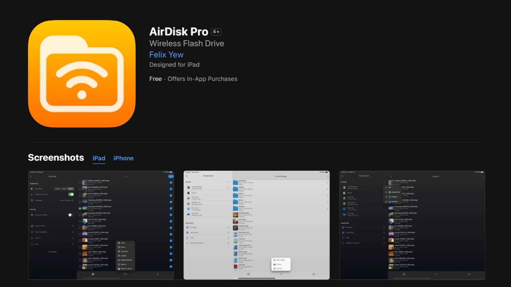
Task: Click the AirDisk Pro orange app icon
Action: coord(82,74)
